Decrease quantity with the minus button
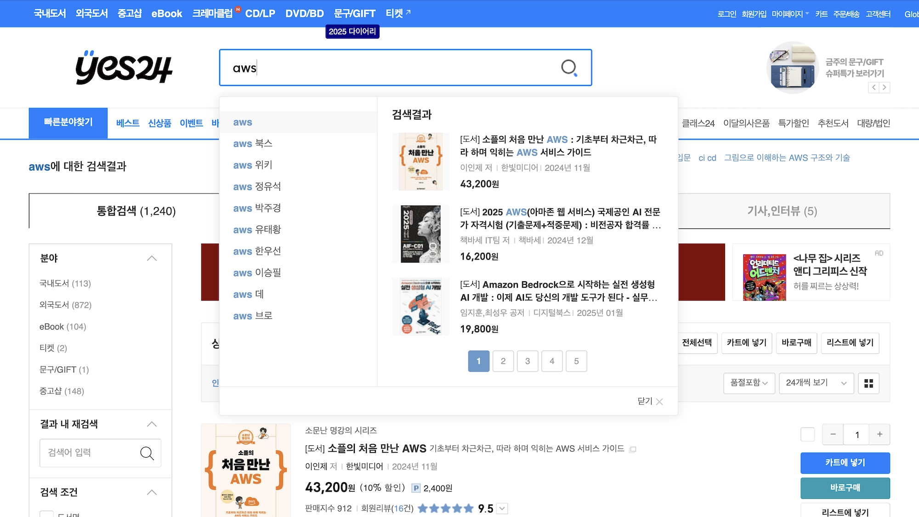This screenshot has height=517, width=919. [833, 434]
